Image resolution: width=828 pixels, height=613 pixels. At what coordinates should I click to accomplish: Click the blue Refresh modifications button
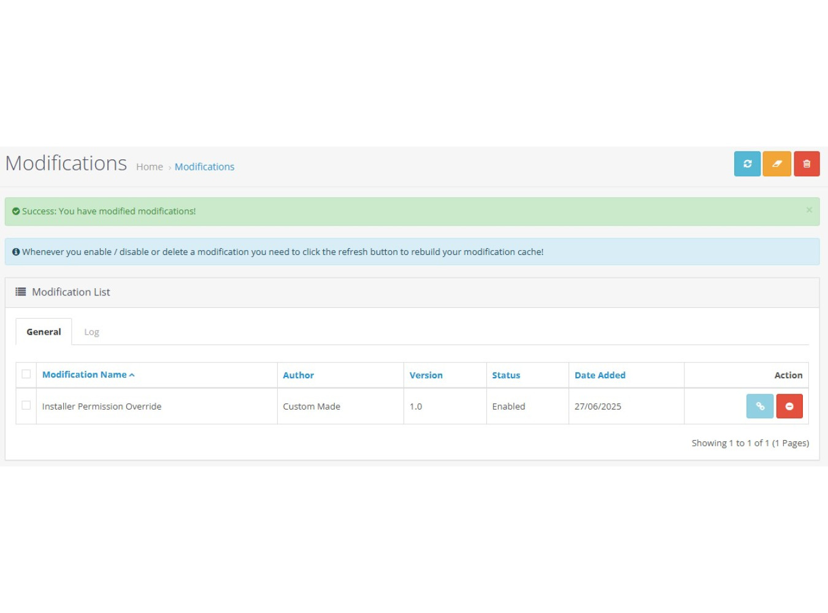coord(747,164)
